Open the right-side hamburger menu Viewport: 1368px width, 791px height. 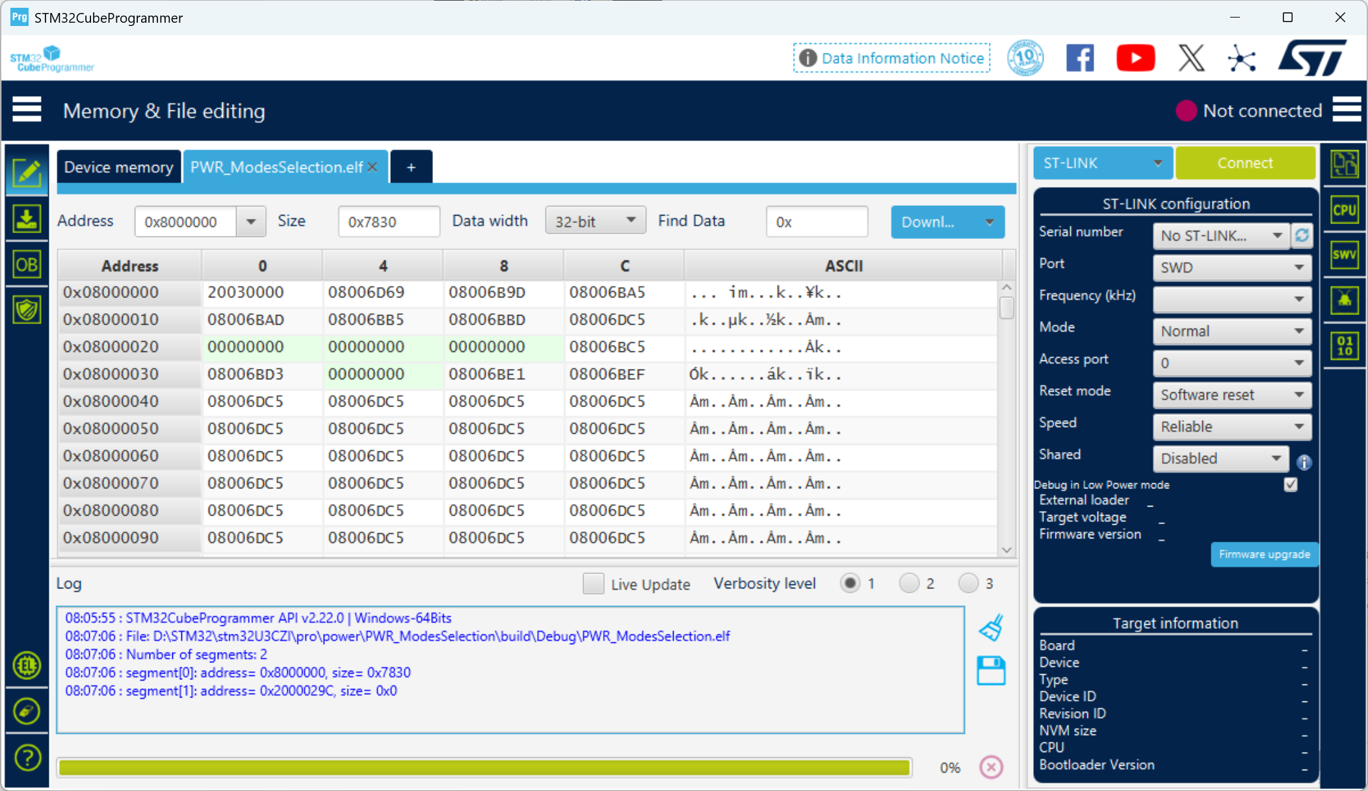coord(1347,110)
